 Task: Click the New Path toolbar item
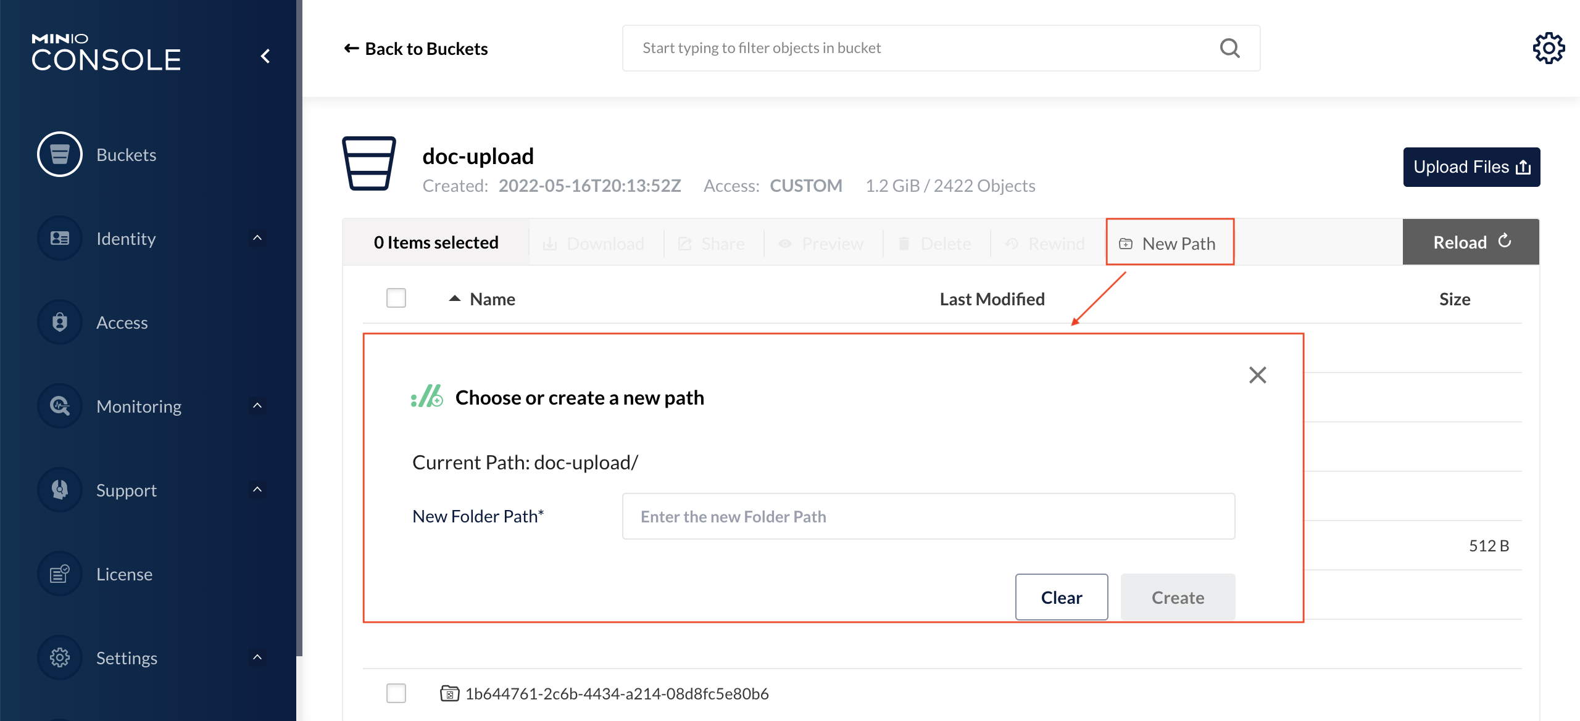coord(1169,243)
